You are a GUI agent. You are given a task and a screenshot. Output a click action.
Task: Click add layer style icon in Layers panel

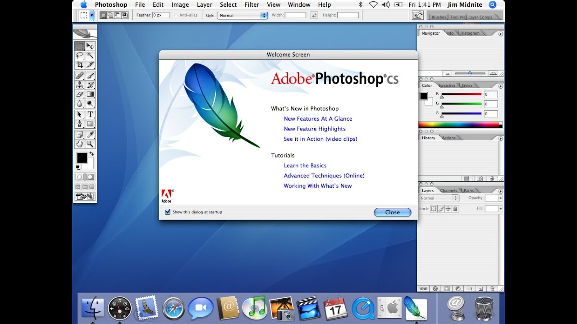tap(435, 288)
